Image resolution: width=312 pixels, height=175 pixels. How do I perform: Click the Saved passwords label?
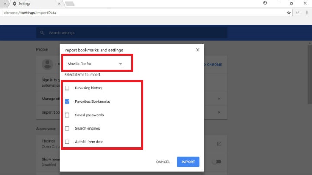tap(89, 115)
